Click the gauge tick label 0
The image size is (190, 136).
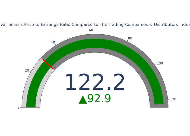[18, 107]
